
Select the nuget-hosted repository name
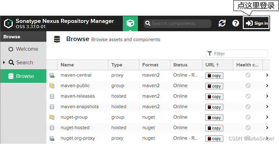(75, 128)
